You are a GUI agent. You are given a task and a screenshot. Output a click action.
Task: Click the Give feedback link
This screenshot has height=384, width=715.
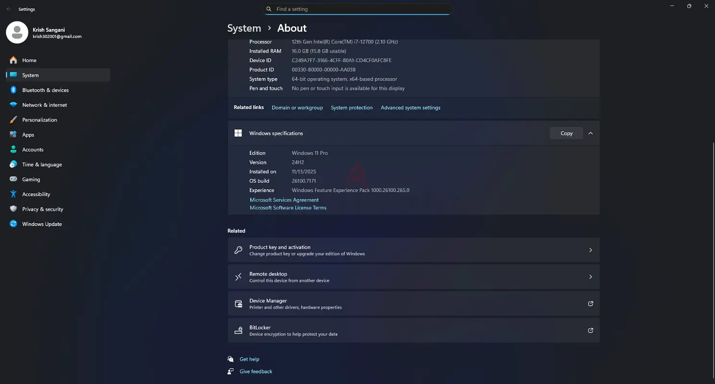(256, 372)
